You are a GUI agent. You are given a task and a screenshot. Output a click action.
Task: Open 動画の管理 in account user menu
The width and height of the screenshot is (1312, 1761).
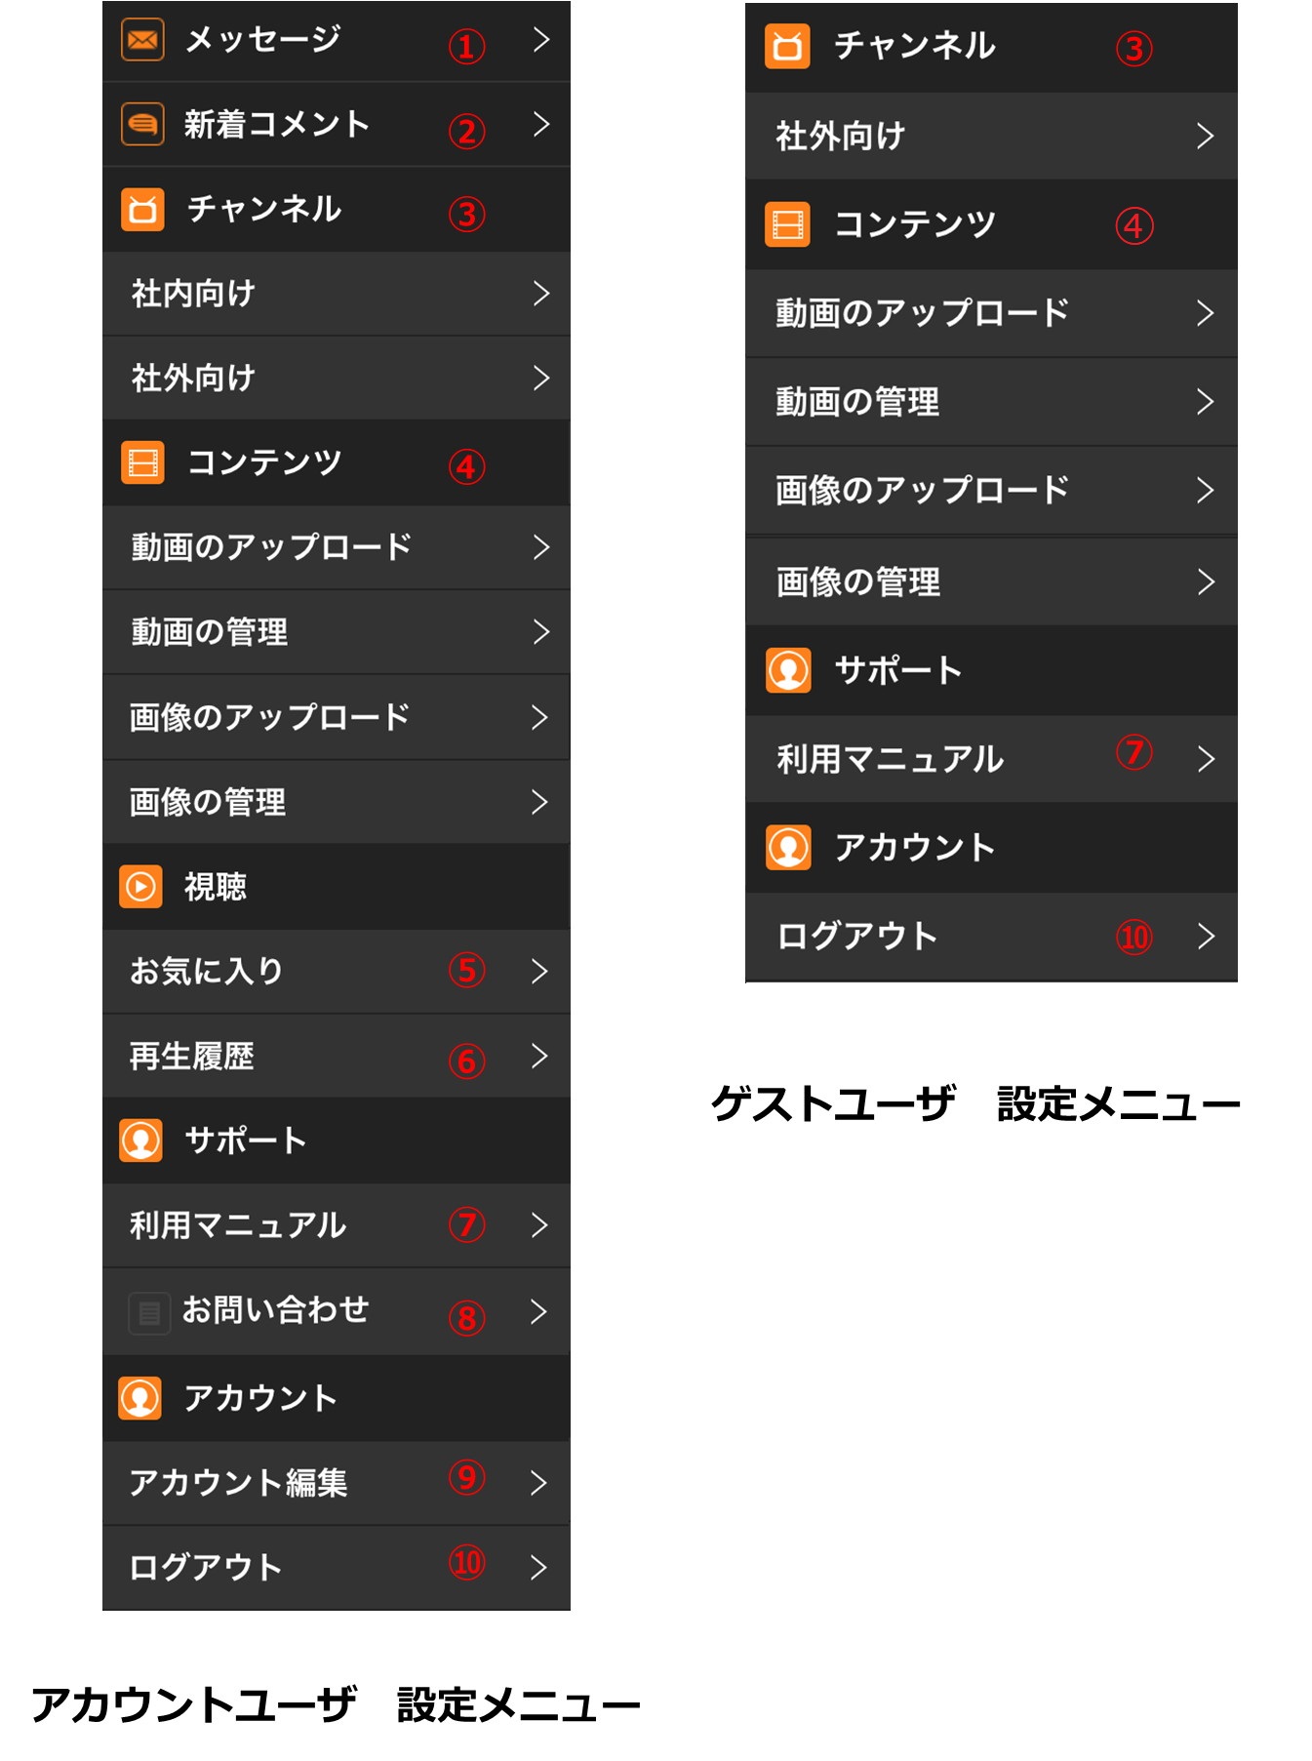tap(337, 632)
